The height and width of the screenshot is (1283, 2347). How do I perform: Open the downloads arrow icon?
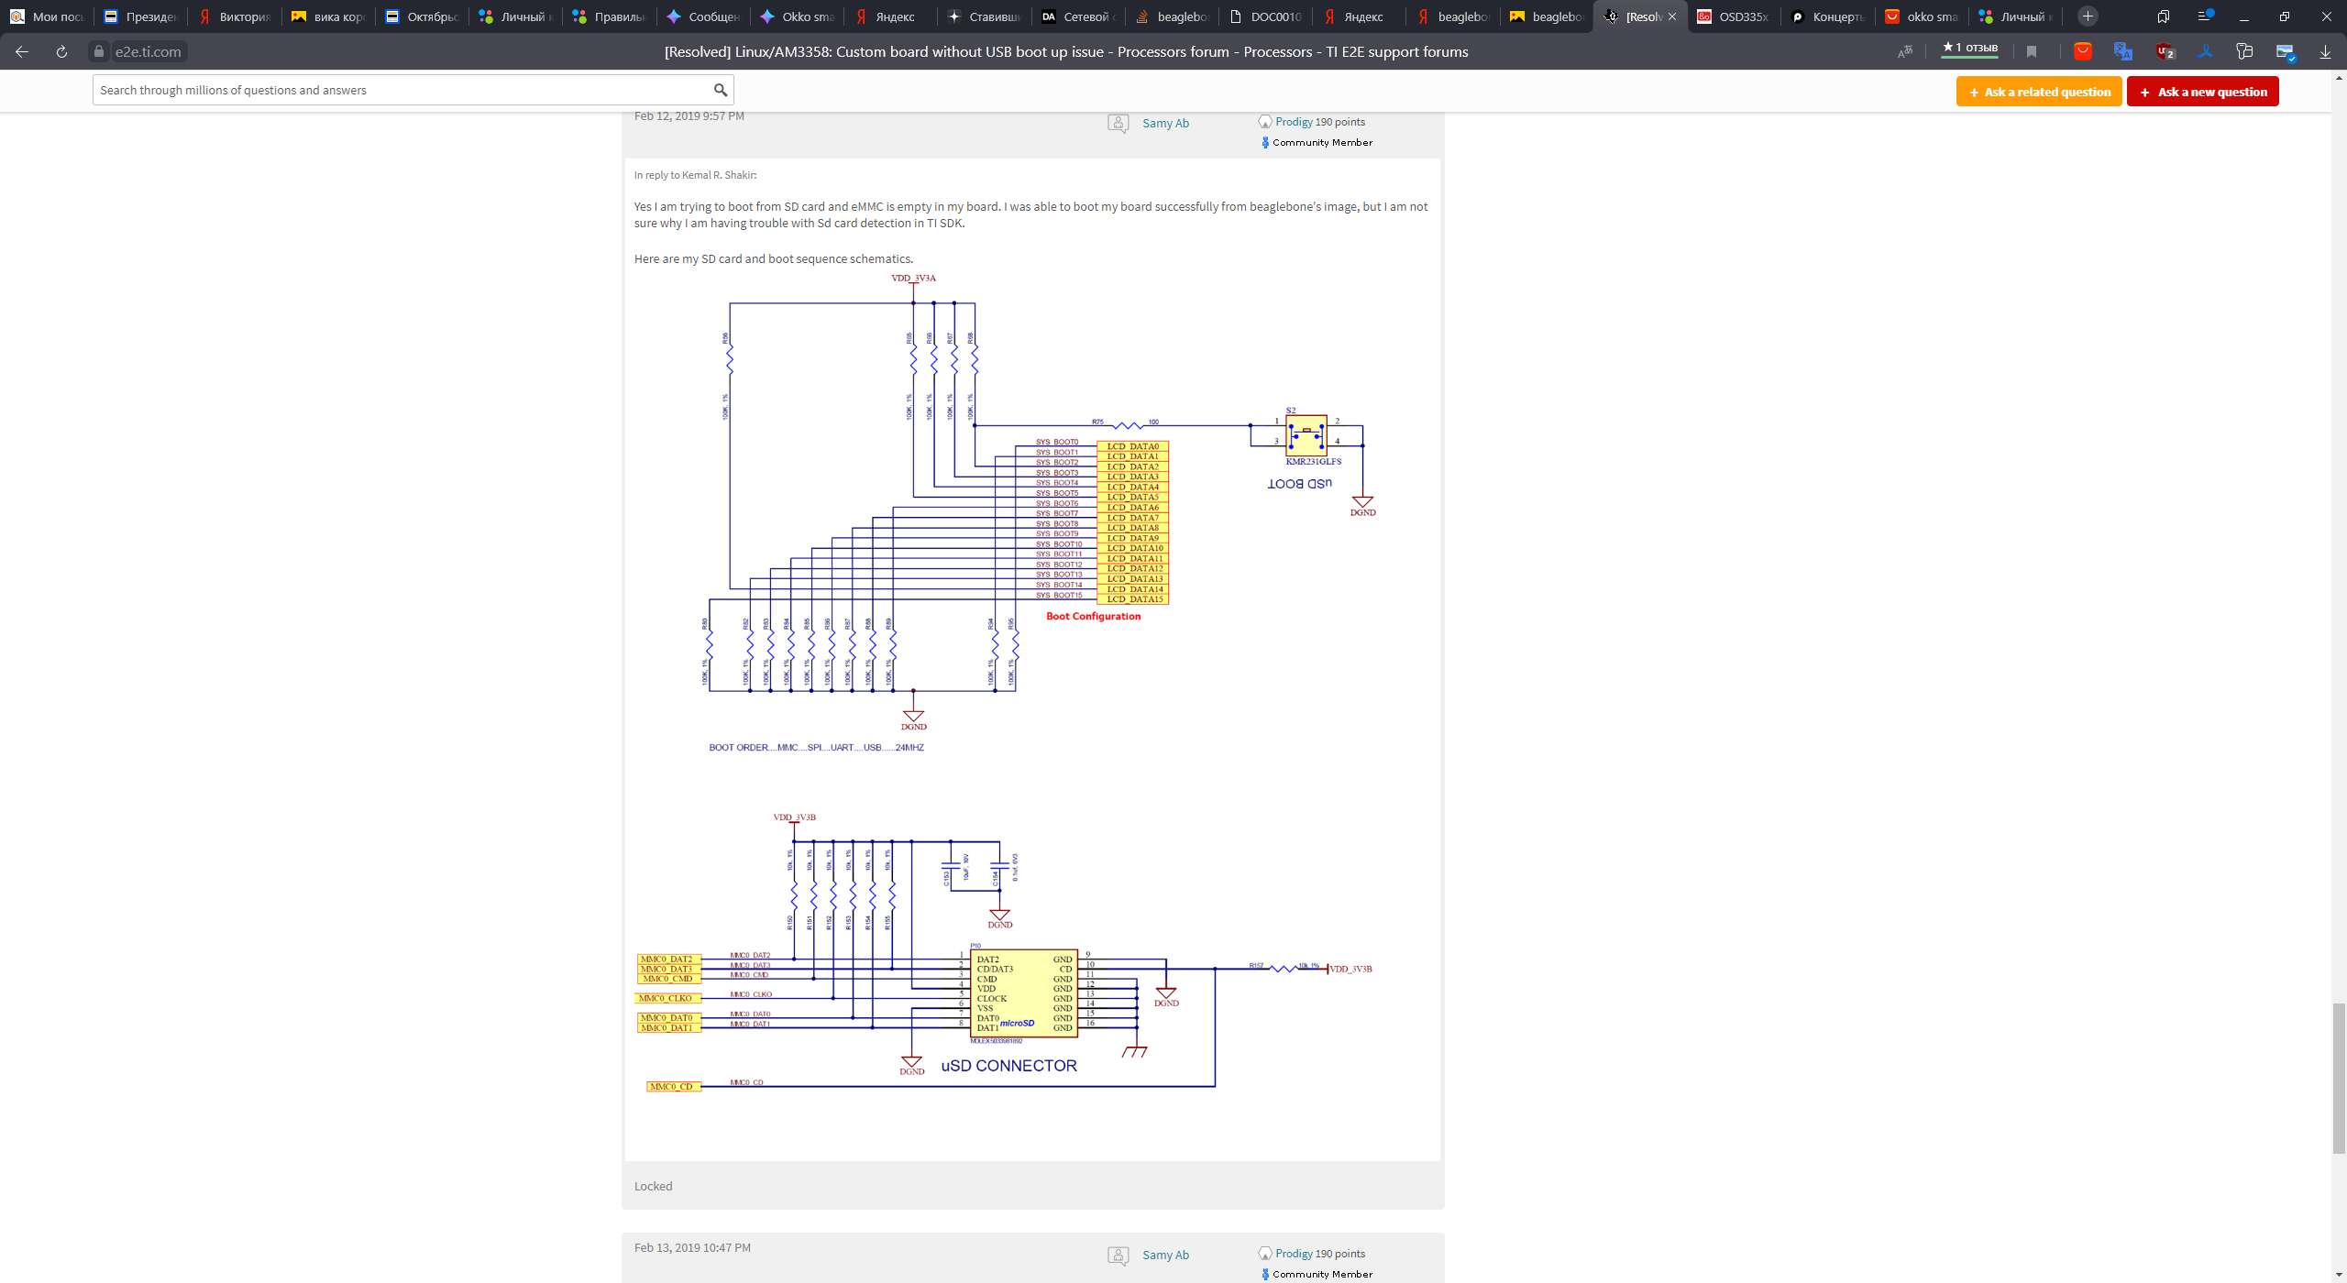tap(2325, 52)
